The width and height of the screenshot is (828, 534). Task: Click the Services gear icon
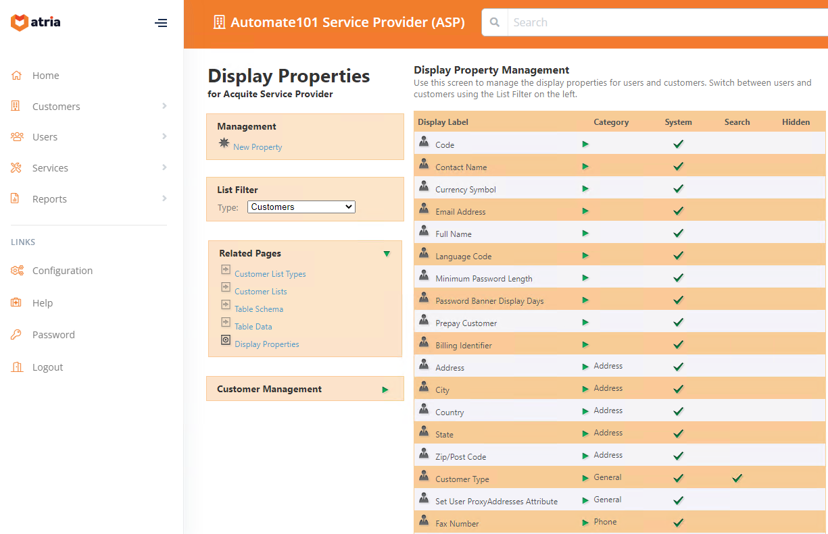pyautogui.click(x=16, y=167)
